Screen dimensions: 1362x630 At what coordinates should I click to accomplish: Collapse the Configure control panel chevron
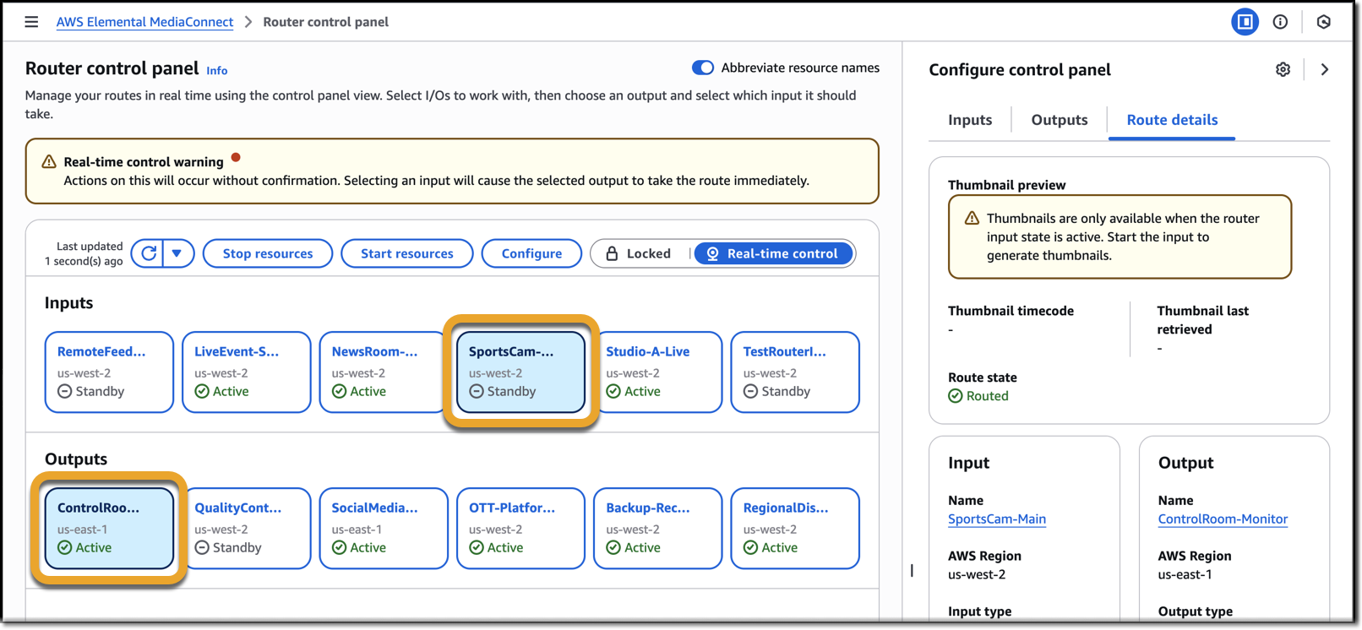click(x=1324, y=70)
